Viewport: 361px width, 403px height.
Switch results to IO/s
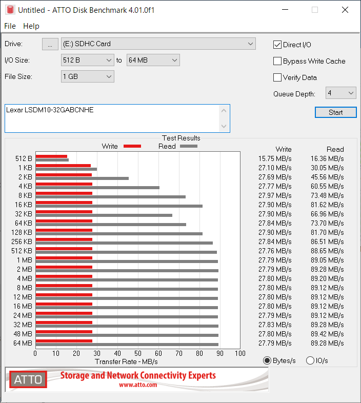click(x=310, y=360)
